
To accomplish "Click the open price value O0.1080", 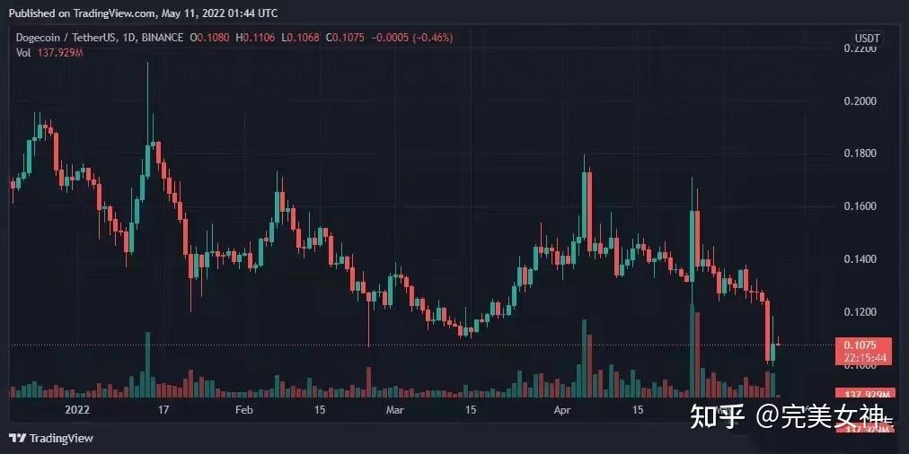I will click(x=210, y=38).
